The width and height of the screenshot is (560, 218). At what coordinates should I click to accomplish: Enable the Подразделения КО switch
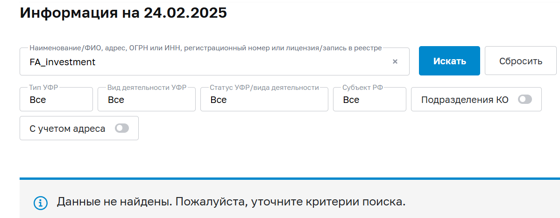[x=525, y=99]
